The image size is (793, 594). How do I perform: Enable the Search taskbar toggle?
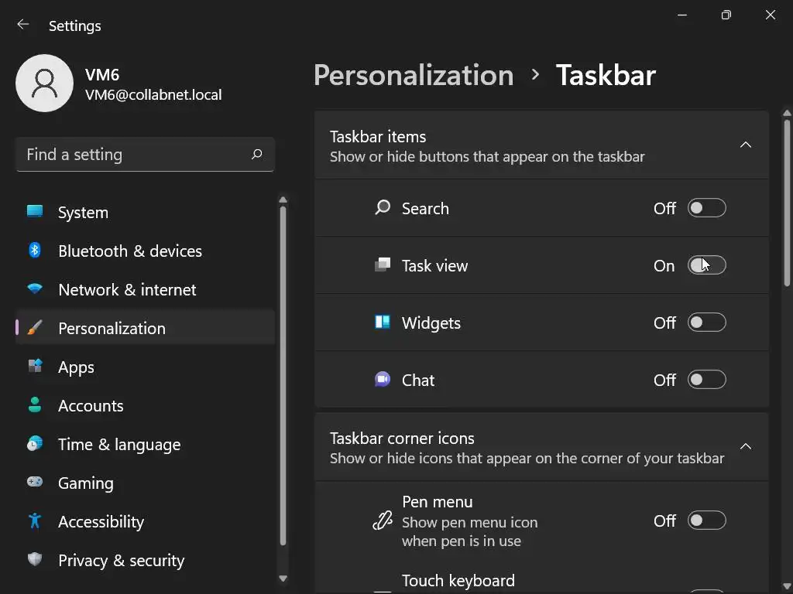(x=706, y=208)
